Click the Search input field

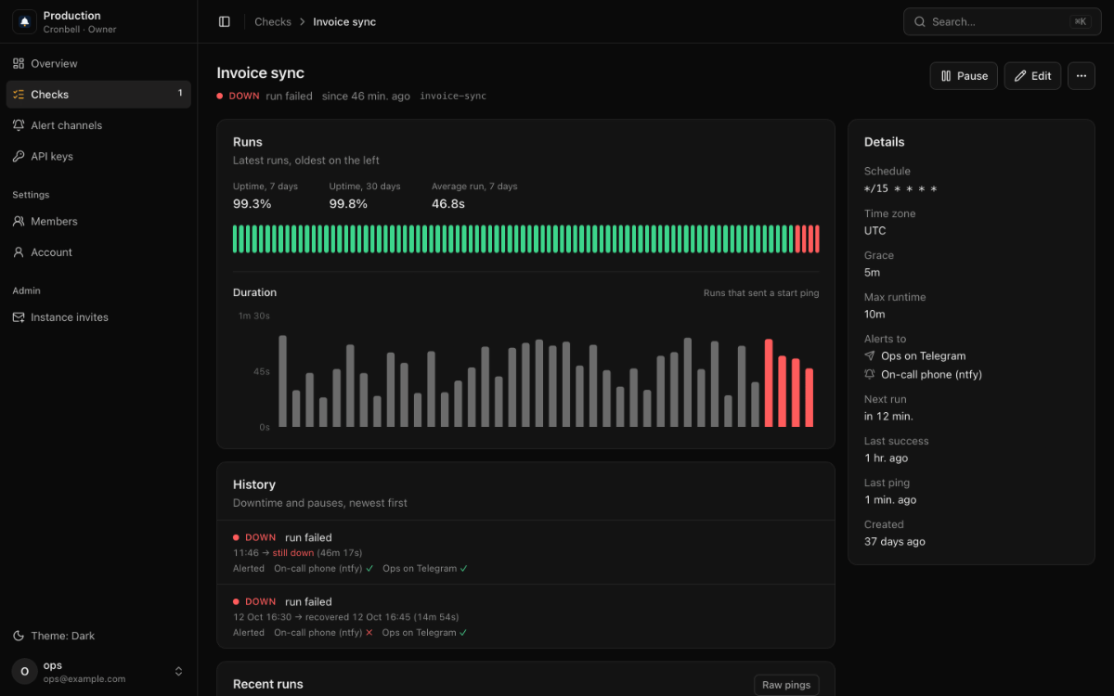point(1002,21)
